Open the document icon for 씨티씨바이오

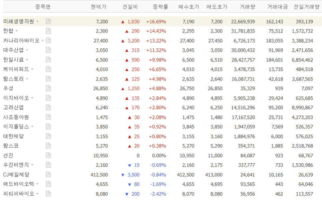(x=48, y=194)
